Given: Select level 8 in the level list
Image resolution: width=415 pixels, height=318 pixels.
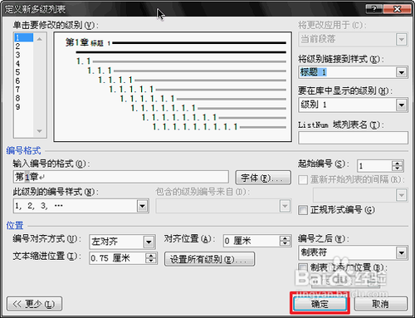Looking at the screenshot, I should 24,98.
